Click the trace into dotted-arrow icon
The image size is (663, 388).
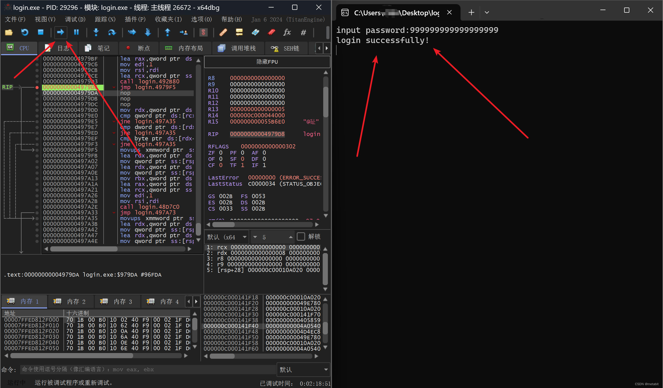132,32
